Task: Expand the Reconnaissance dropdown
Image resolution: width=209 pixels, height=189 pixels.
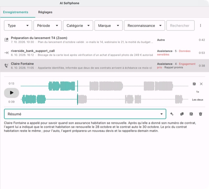Action: [x=144, y=25]
